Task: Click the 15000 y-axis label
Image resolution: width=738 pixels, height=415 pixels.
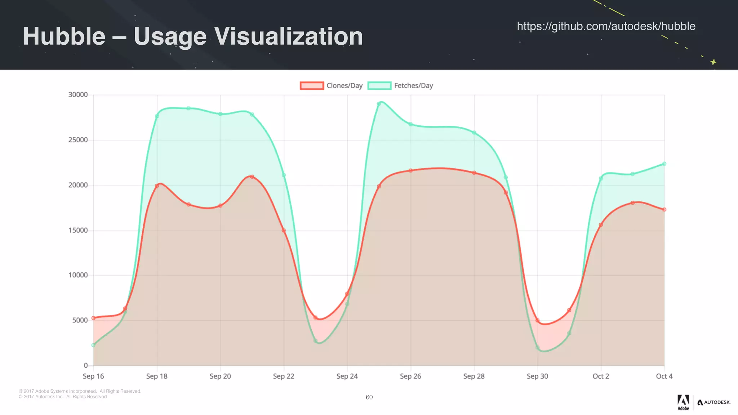Action: click(x=78, y=230)
